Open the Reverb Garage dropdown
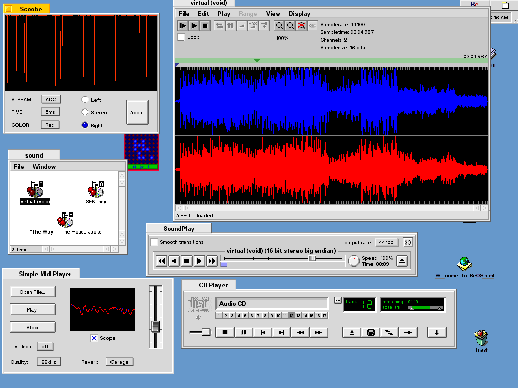Image resolution: width=519 pixels, height=389 pixels. coord(120,362)
